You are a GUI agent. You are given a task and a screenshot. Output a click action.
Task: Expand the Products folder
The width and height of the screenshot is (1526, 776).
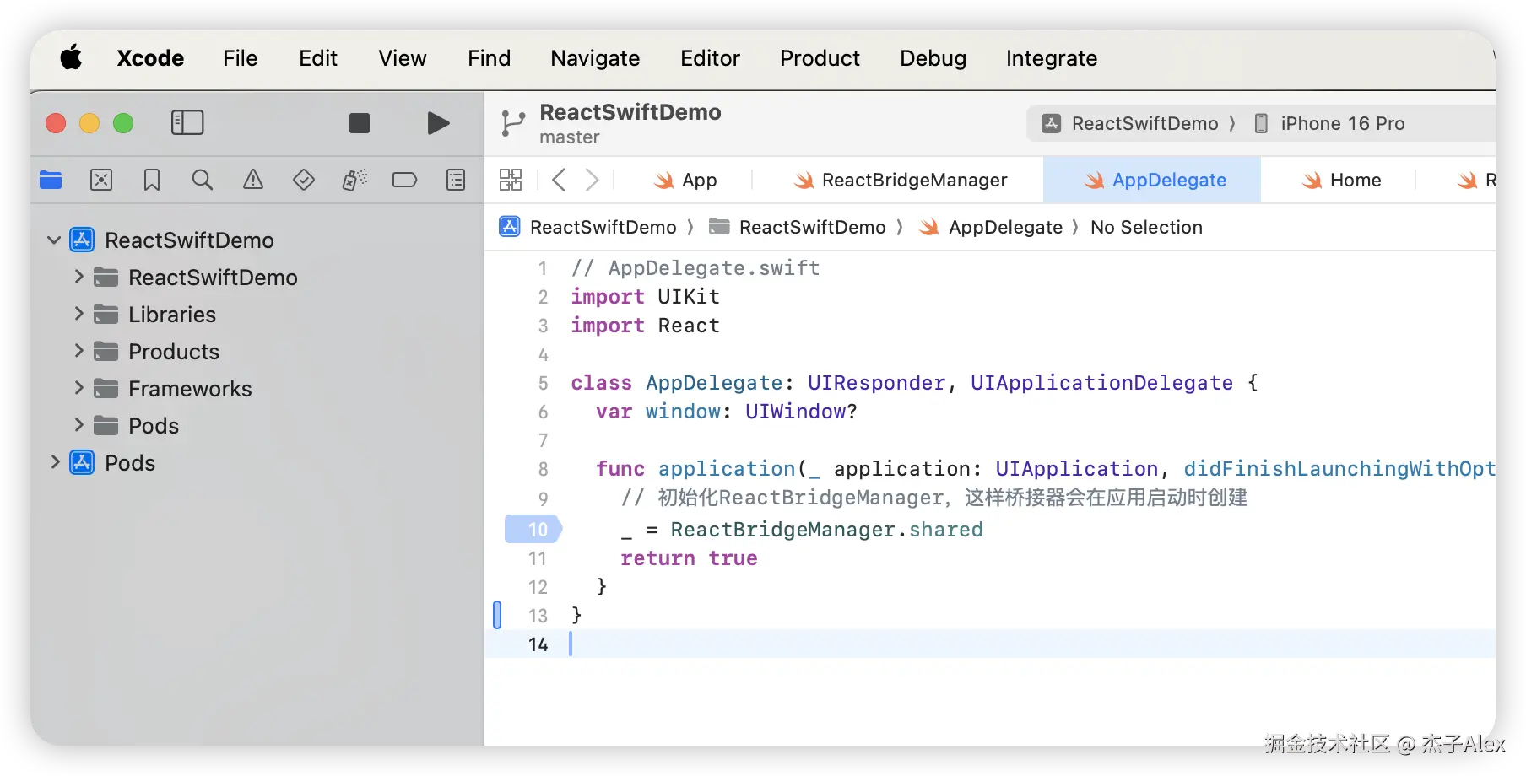coord(78,351)
